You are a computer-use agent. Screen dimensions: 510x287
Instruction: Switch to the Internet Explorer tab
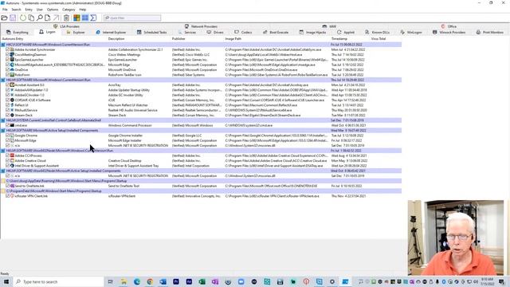coord(111,32)
